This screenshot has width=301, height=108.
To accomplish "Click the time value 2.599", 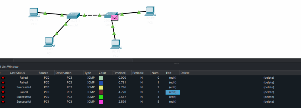I will 122,102.
